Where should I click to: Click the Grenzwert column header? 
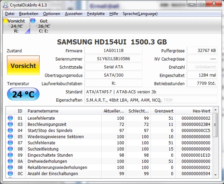click(x=163, y=111)
